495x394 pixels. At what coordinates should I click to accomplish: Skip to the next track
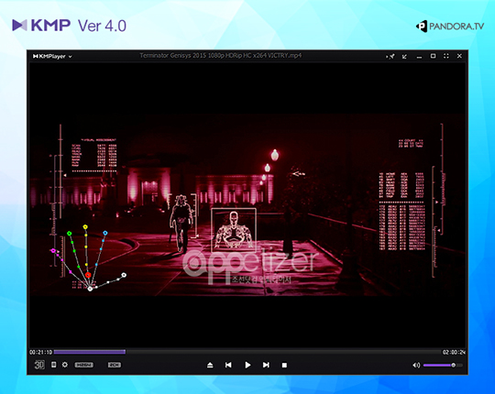pos(266,365)
